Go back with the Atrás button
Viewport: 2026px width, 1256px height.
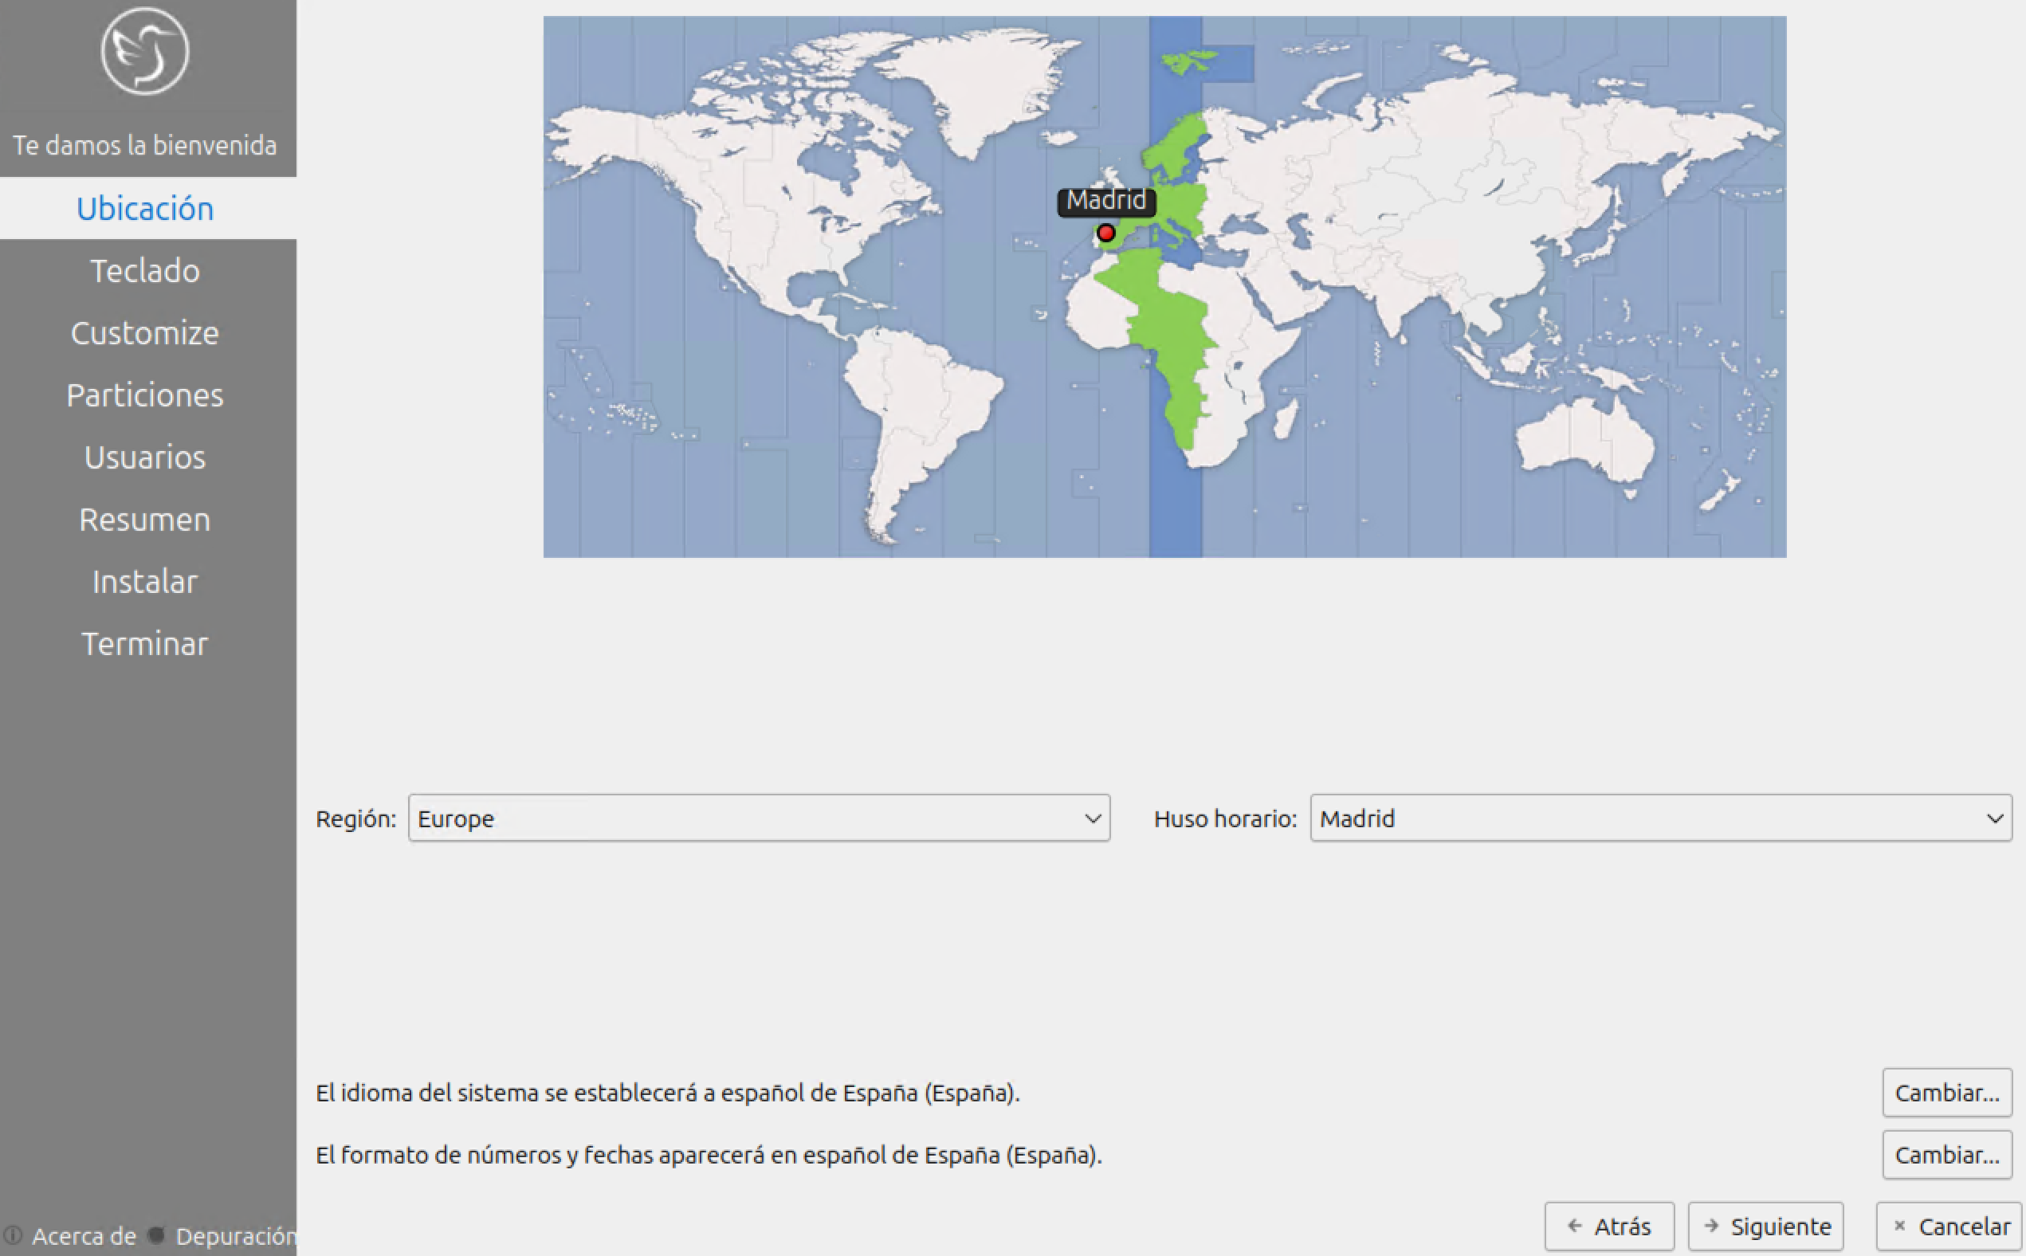(x=1609, y=1226)
